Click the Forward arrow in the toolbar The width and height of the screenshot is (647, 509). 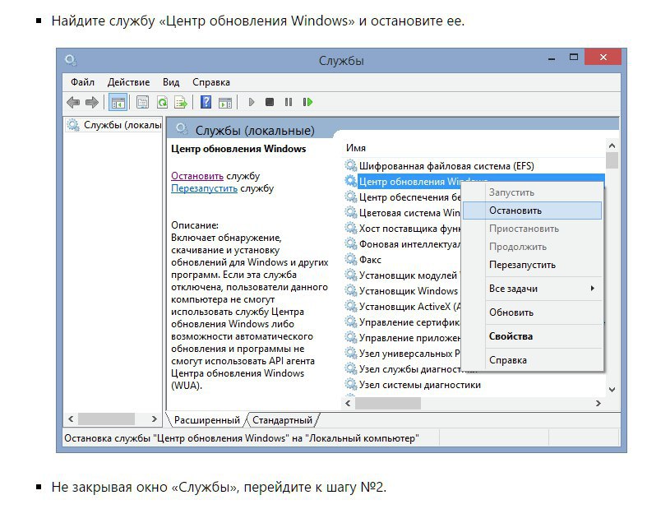(91, 102)
